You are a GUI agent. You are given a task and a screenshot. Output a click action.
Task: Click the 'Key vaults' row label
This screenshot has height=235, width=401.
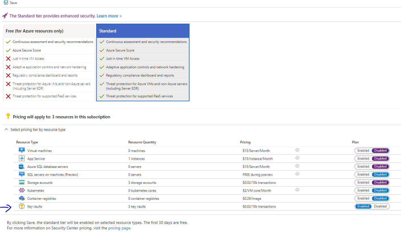[35, 207]
